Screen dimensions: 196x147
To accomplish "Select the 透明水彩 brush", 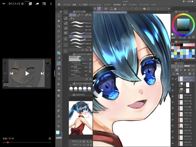I will 80,27.
